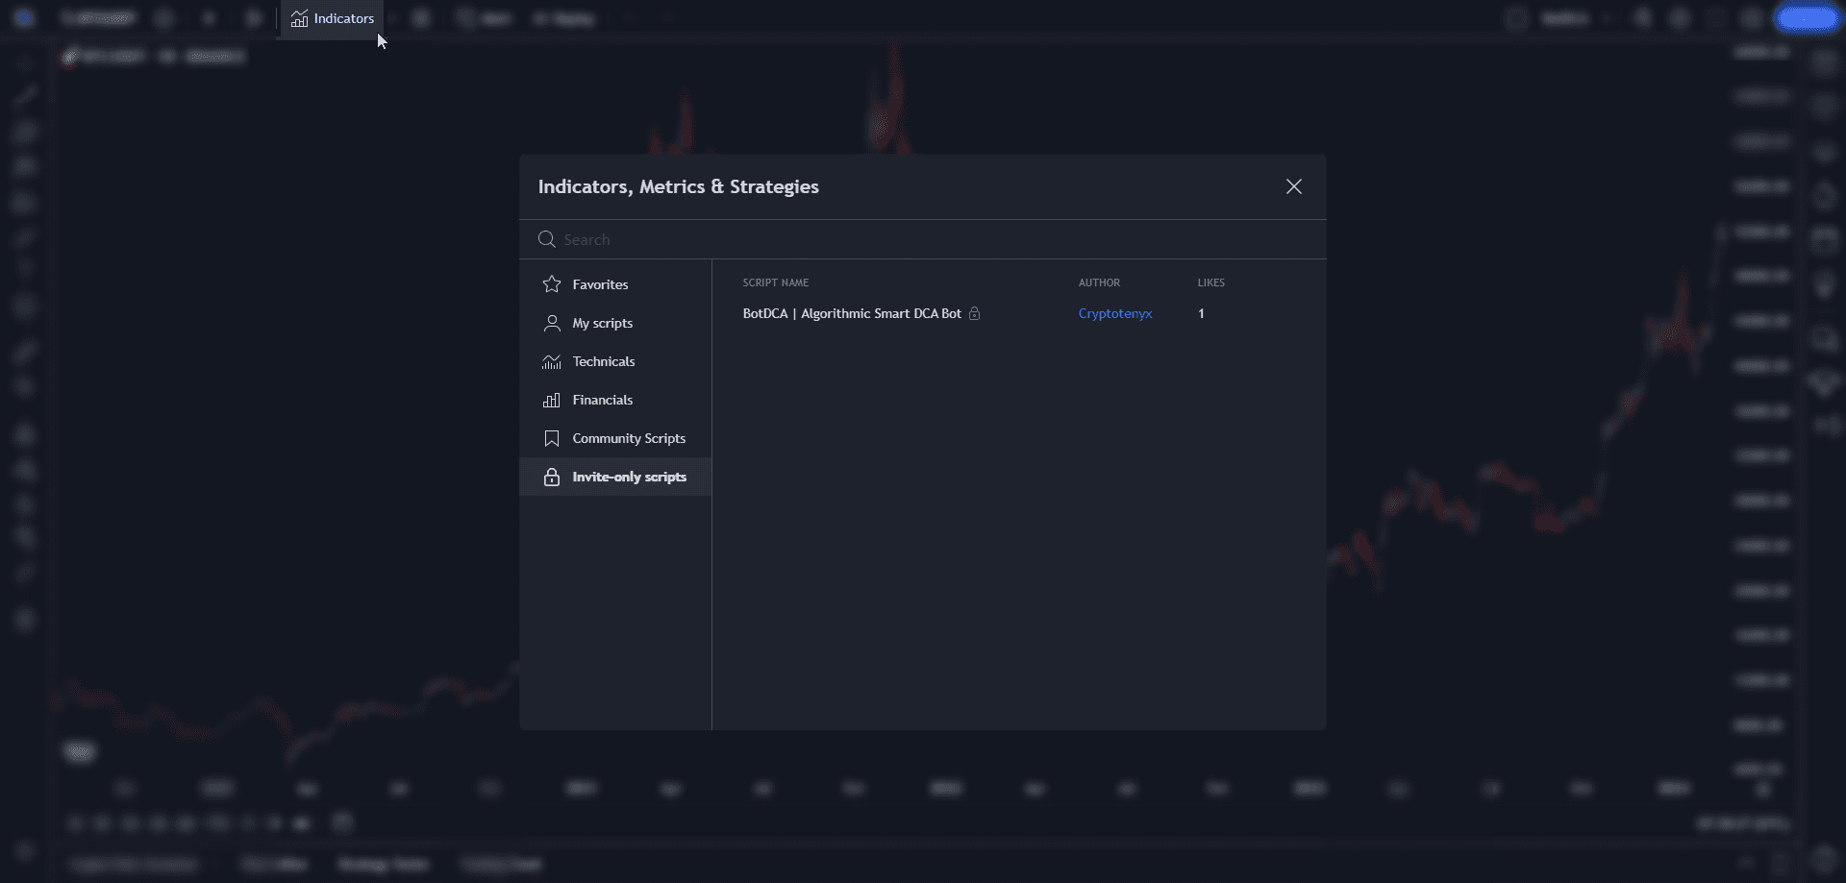This screenshot has height=883, width=1846.
Task: Switch to the Strategy Tester bottom tab
Action: tap(383, 864)
